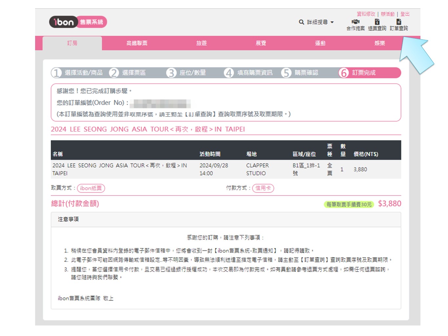Click step 3 座位/數量
The image size is (448, 336).
[x=186, y=73]
